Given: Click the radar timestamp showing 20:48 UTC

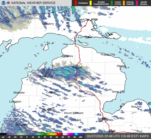Looking at the screenshot, I should tap(113, 136).
